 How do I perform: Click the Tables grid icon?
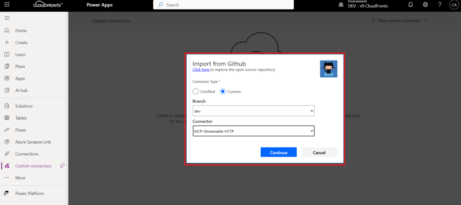point(7,118)
